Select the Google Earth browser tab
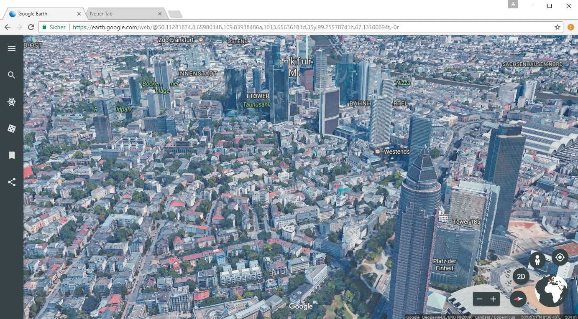Screen dimensions: 578x319 [x=42, y=14]
